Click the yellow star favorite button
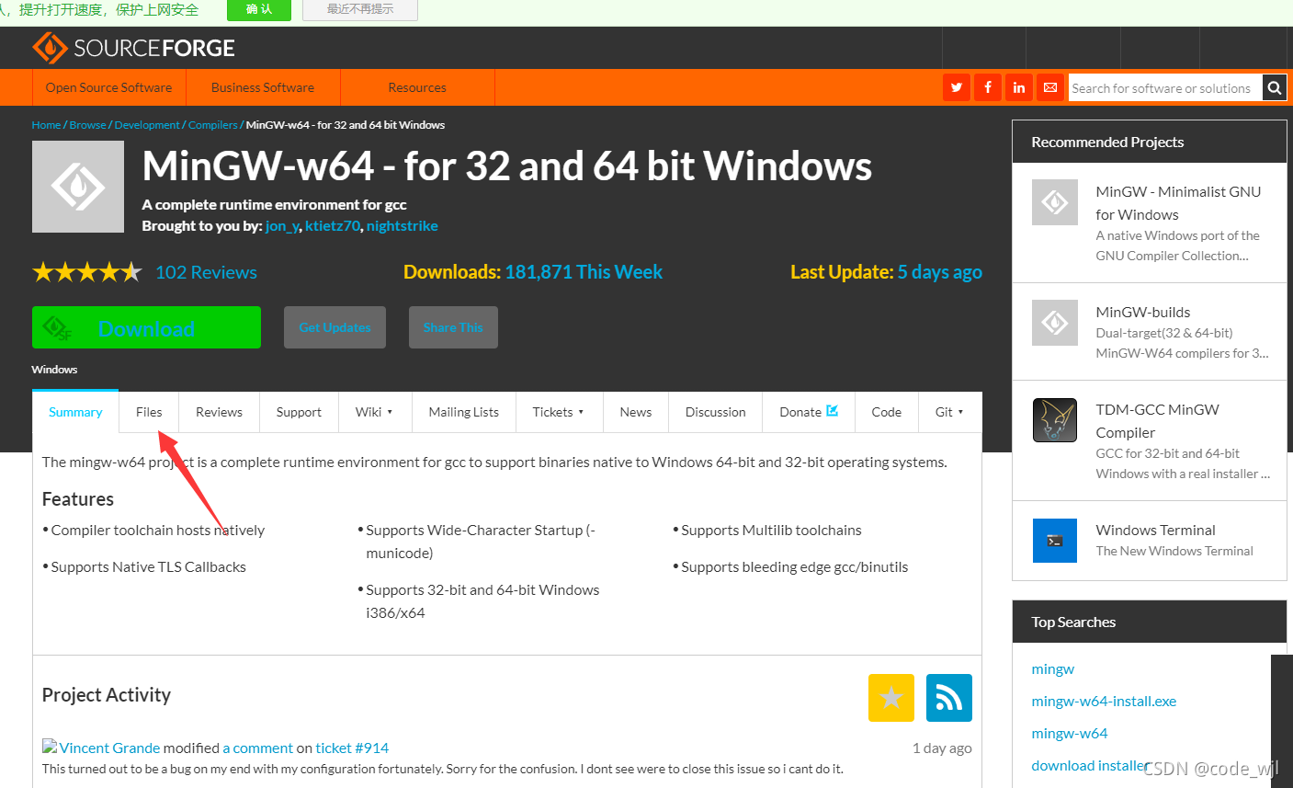This screenshot has height=788, width=1293. [x=891, y=698]
